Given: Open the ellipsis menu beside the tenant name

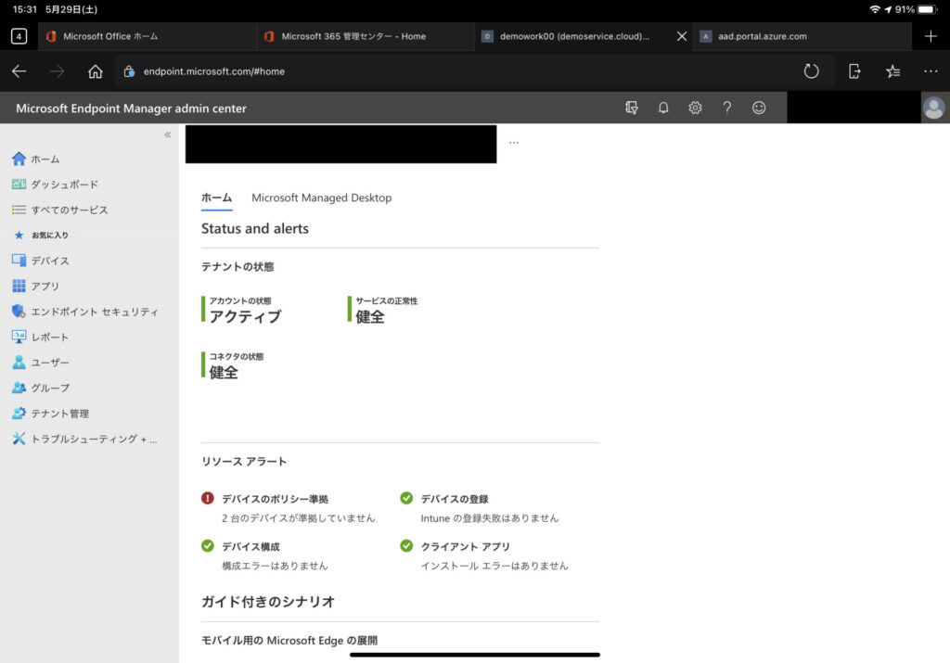Looking at the screenshot, I should pos(513,142).
